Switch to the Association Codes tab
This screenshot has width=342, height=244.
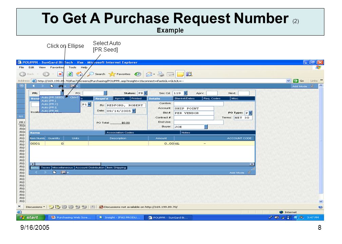120,133
